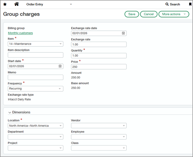Click the Memo text field

[x=35, y=77]
